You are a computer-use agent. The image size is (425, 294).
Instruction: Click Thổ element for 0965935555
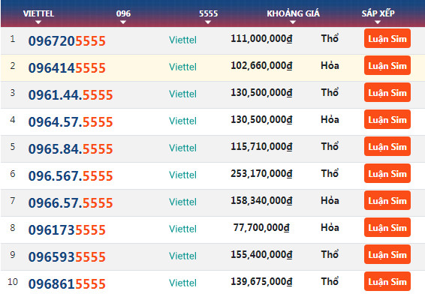click(330, 254)
